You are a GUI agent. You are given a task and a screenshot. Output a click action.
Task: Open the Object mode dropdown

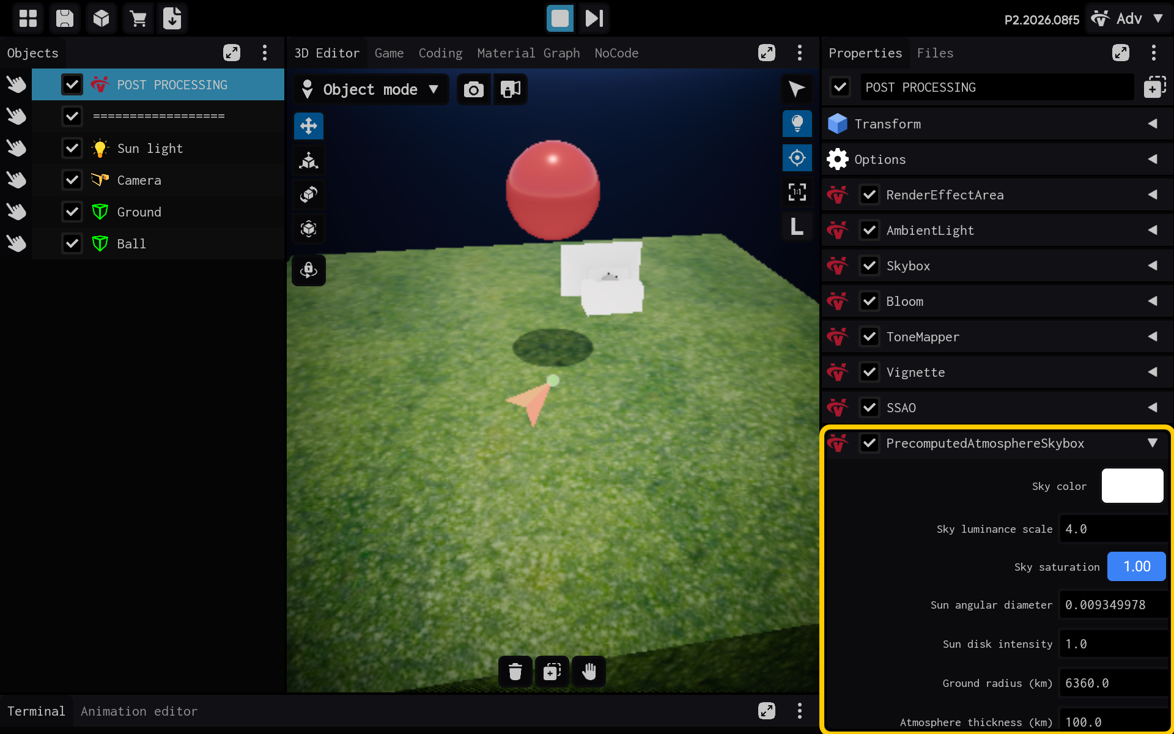point(371,89)
